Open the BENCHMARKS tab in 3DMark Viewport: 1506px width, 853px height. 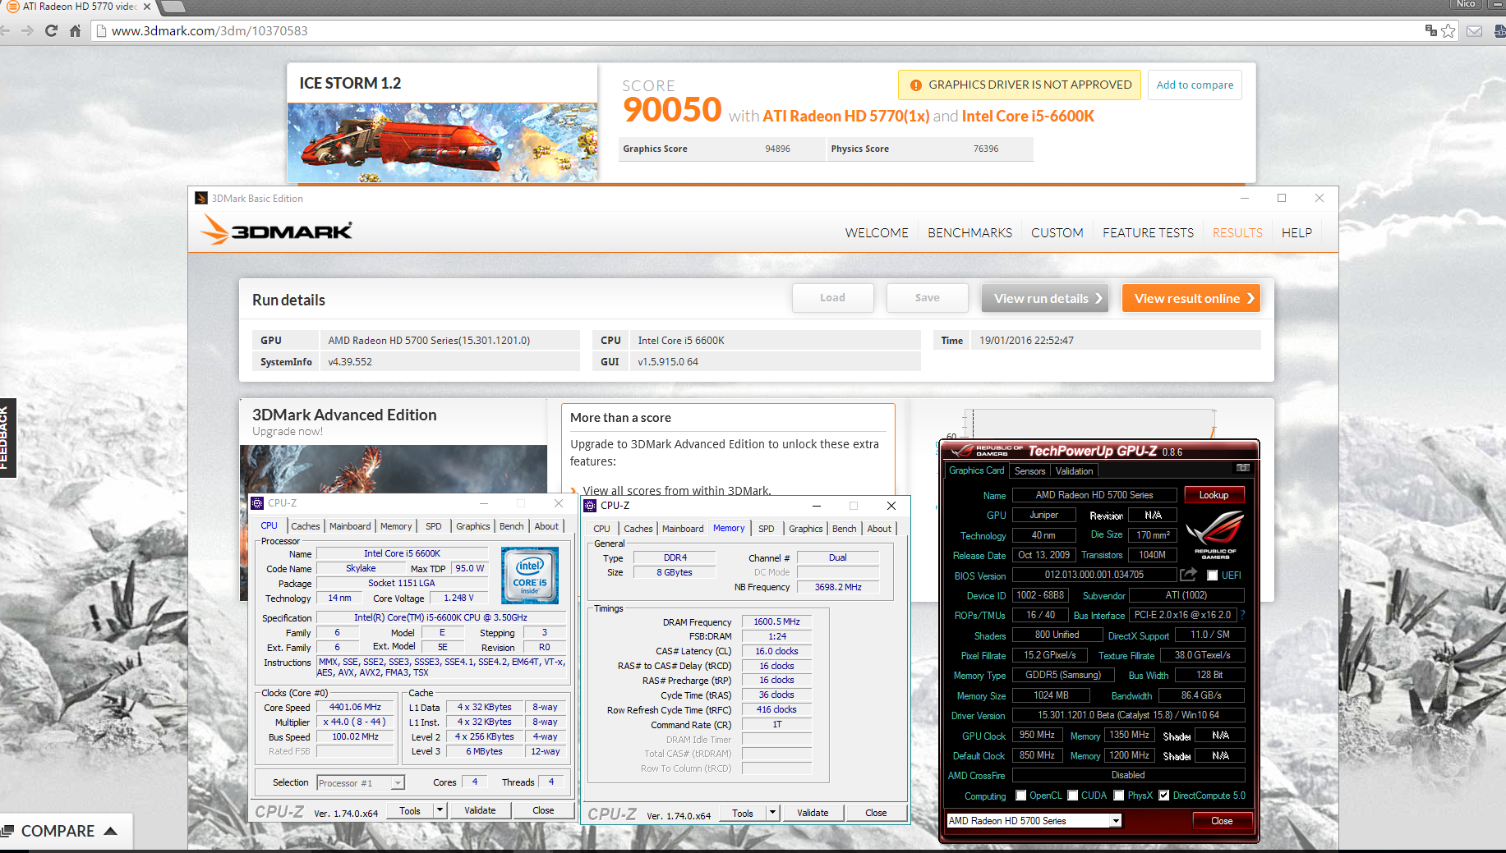click(969, 232)
